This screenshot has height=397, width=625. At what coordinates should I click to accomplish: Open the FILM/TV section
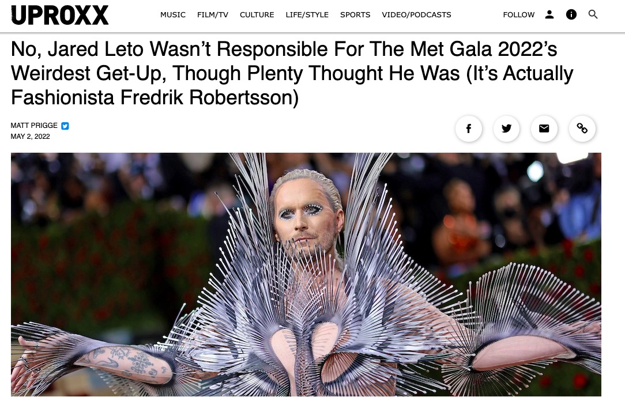click(212, 15)
